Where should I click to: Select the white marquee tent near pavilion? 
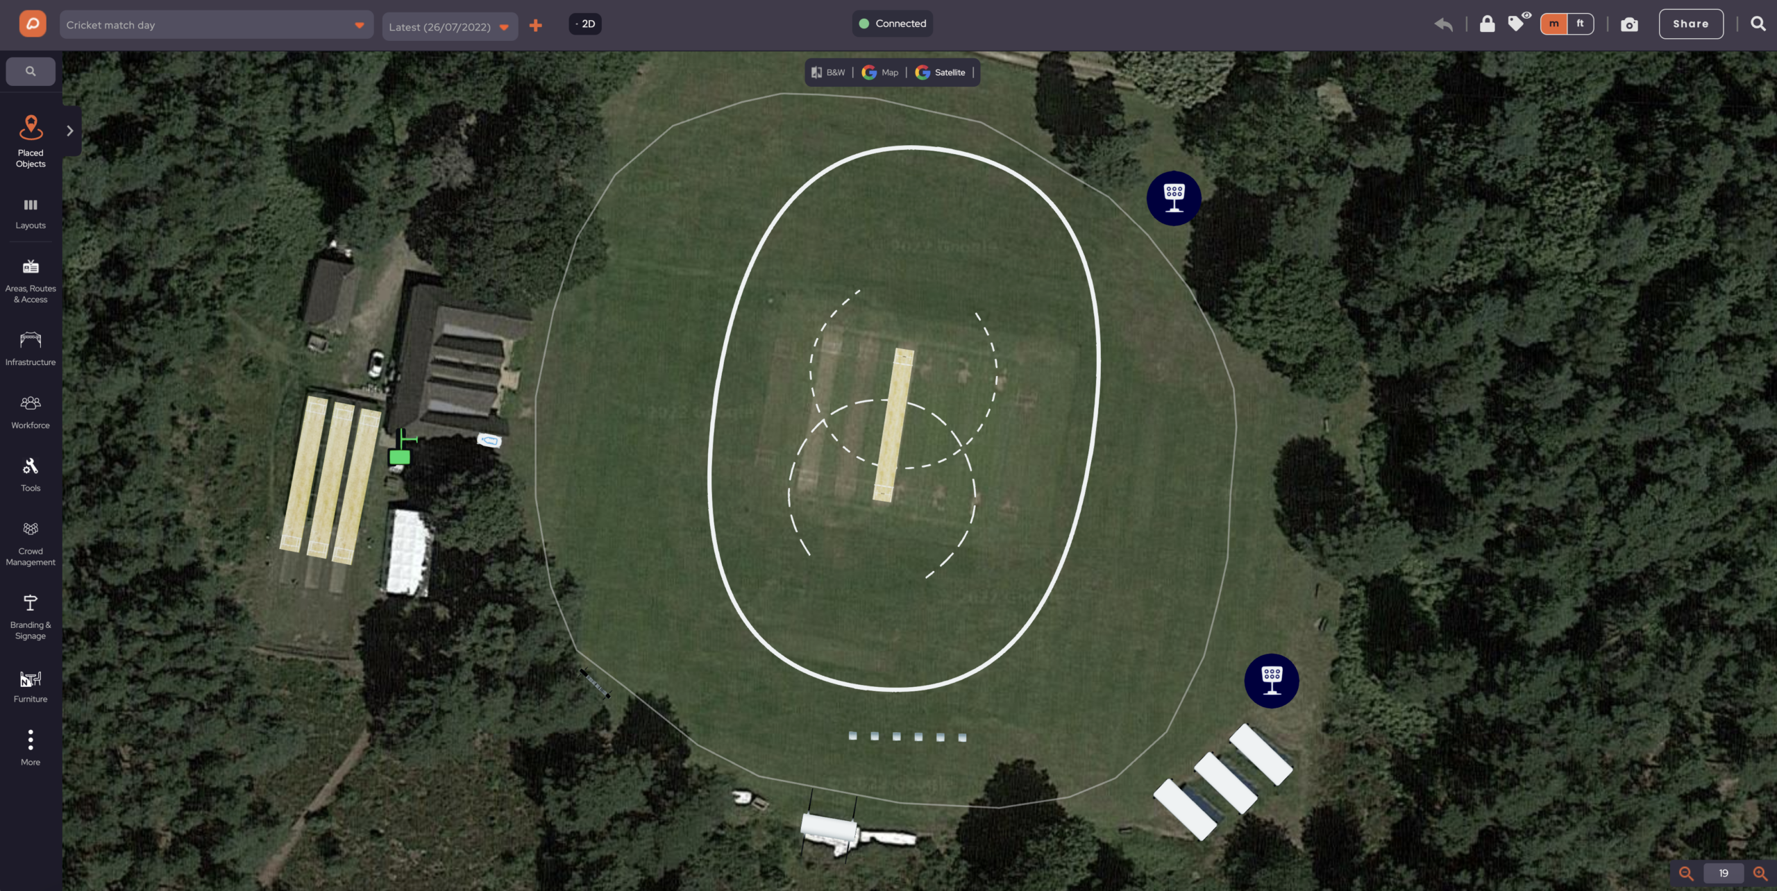[x=409, y=552]
